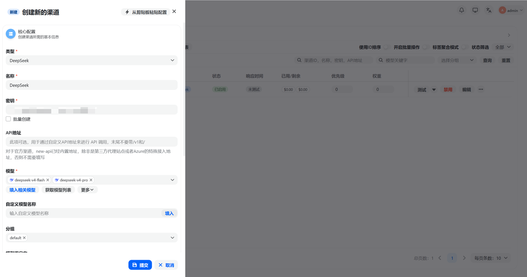Open notifications bell in the header
This screenshot has height=277, width=527.
point(462,10)
